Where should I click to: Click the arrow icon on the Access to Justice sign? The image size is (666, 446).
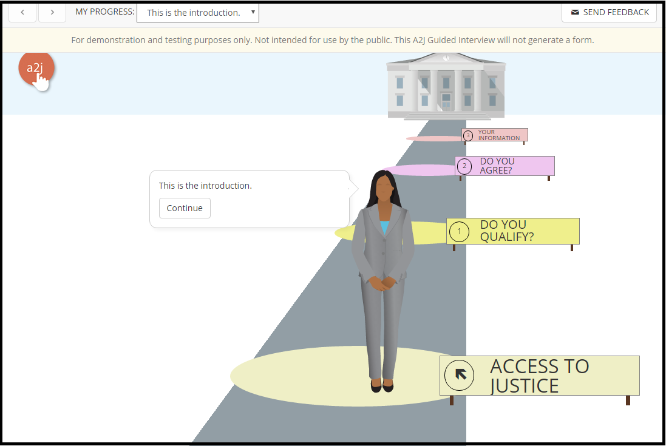[x=460, y=375]
